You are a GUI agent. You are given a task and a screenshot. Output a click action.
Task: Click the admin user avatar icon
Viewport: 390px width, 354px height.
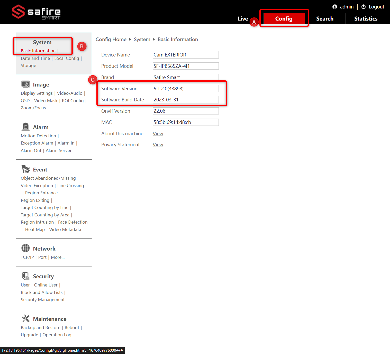coord(334,7)
